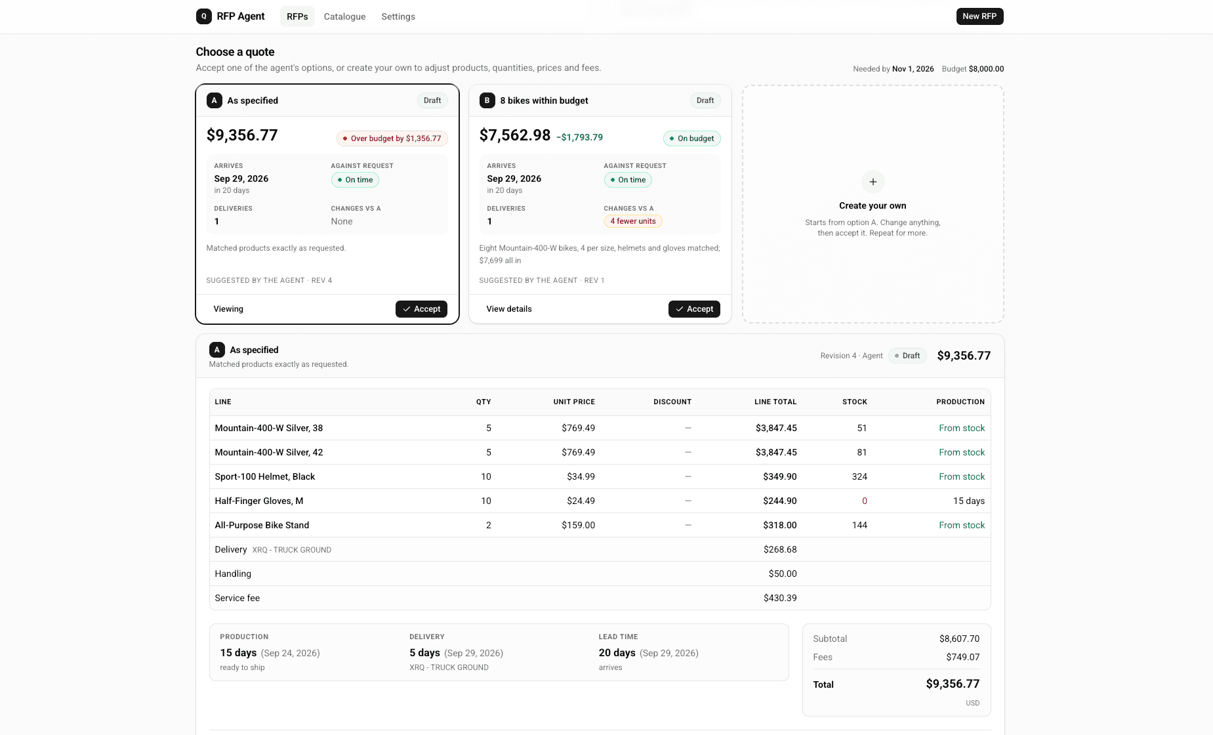The height and width of the screenshot is (735, 1213).
Task: Click the LINE TOTAL column header
Action: pos(775,402)
